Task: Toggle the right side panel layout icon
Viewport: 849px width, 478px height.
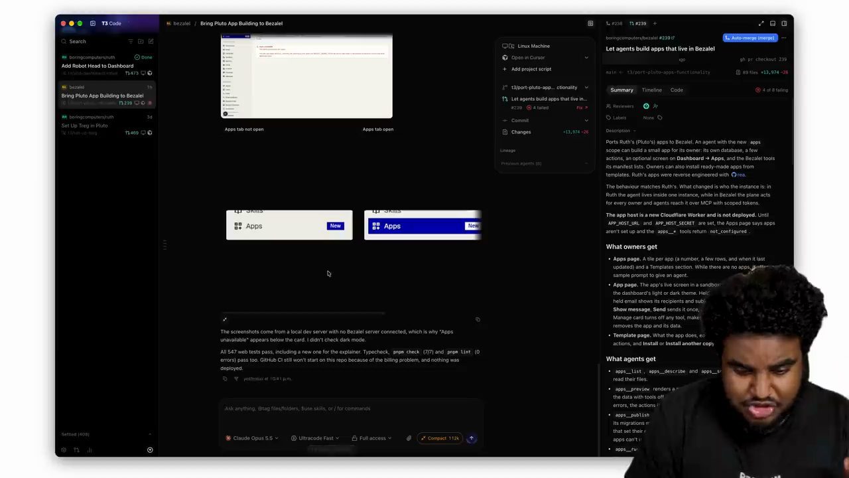Action: pos(784,23)
